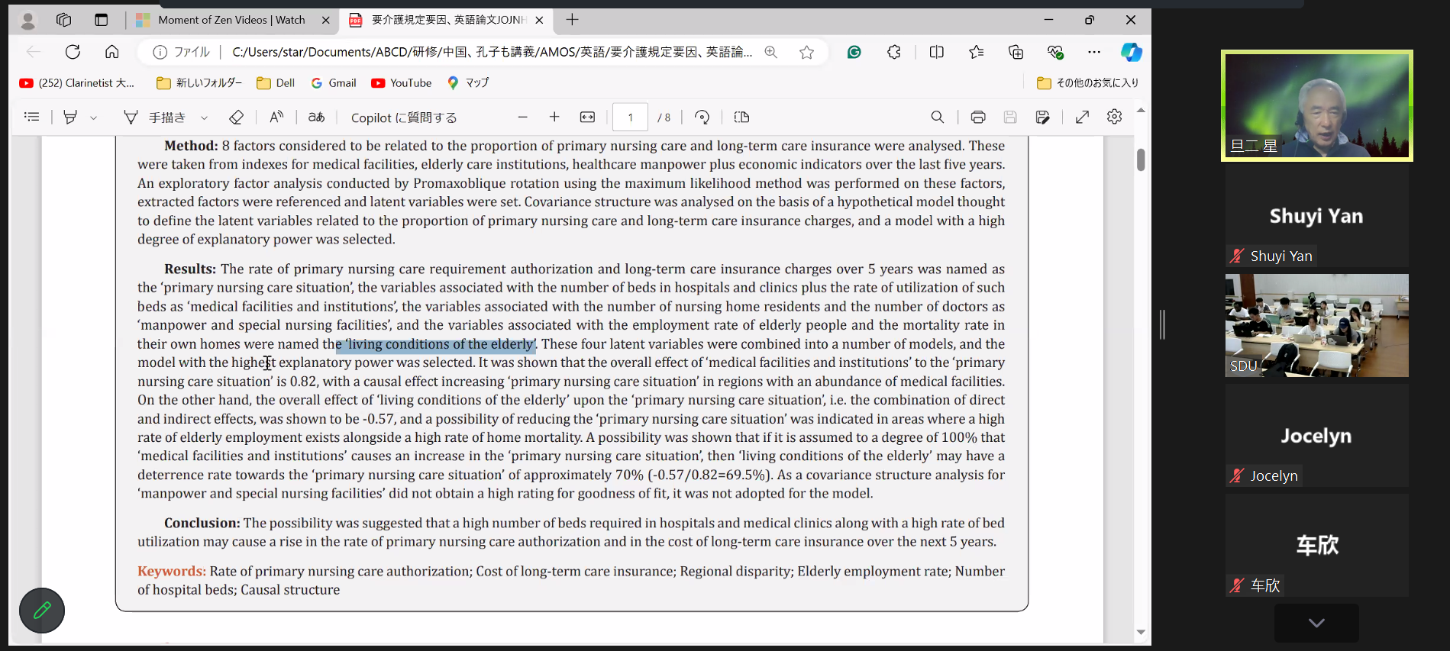Rotate the PDF page
The height and width of the screenshot is (651, 1450).
click(x=702, y=117)
